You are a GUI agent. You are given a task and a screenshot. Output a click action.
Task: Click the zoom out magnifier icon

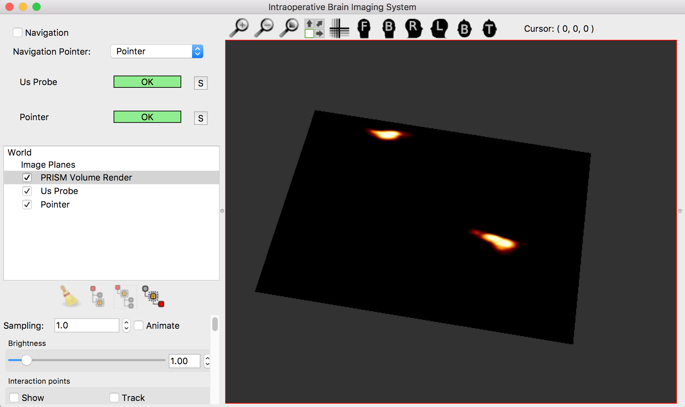[x=264, y=28]
